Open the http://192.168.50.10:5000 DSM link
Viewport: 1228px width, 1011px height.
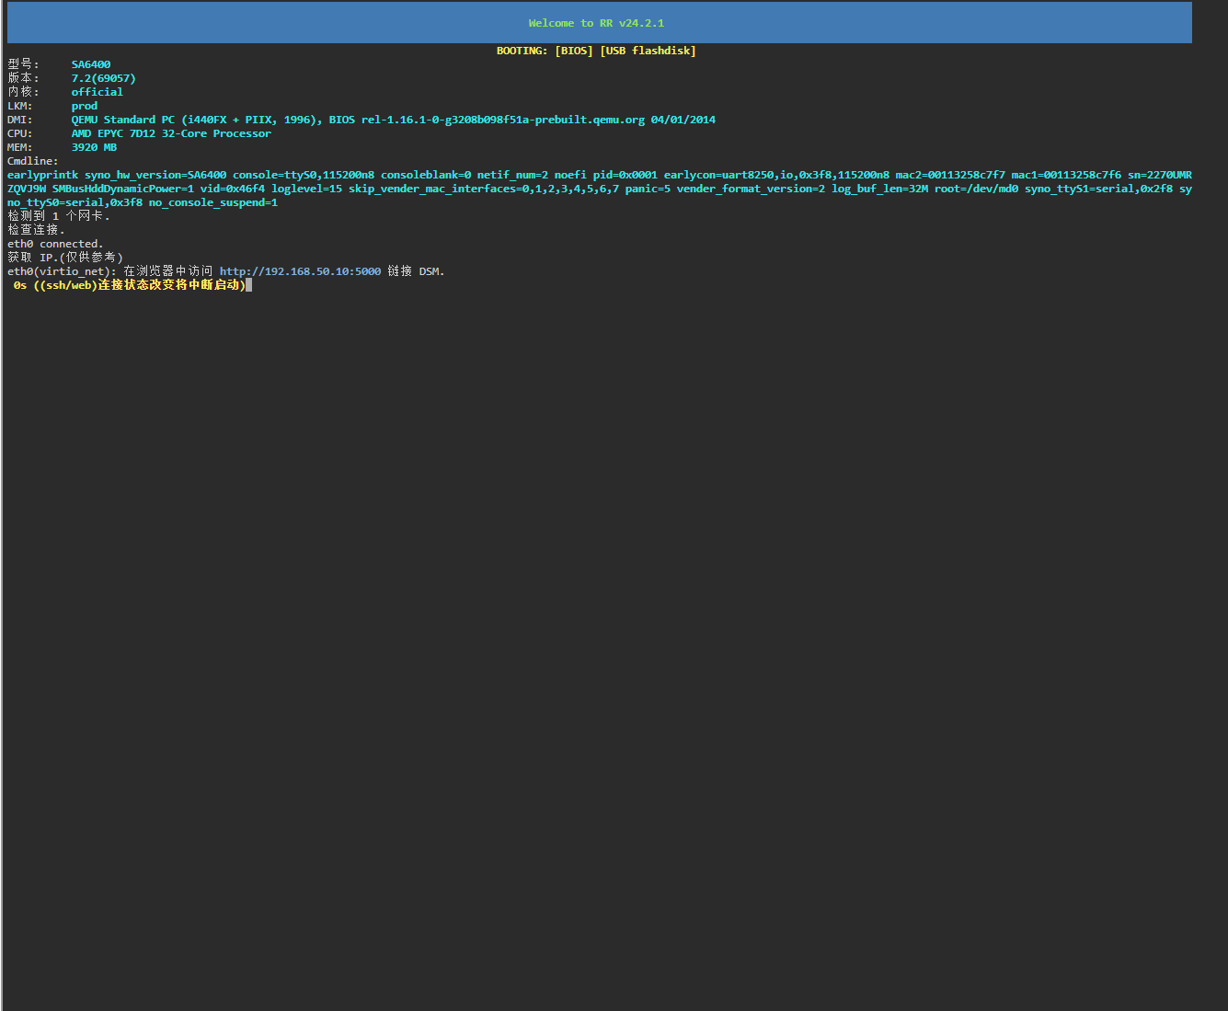point(300,271)
